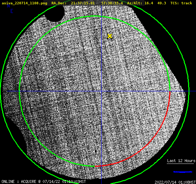The image size is (196, 184).
Task: Click the azimuth value 16.4
Action: (149, 3)
